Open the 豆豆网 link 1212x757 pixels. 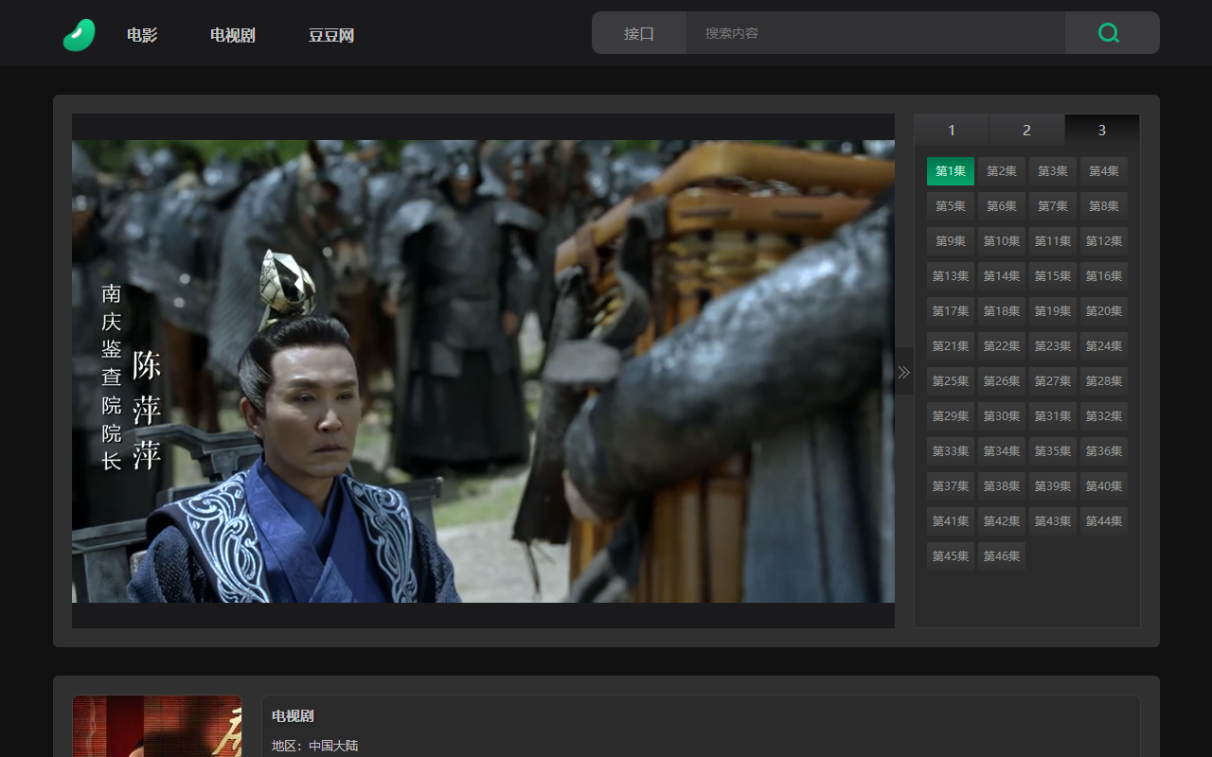tap(330, 36)
